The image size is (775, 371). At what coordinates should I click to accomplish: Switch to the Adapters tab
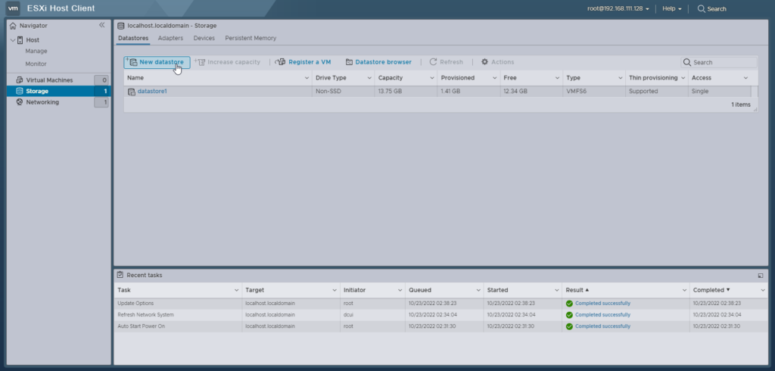click(170, 38)
